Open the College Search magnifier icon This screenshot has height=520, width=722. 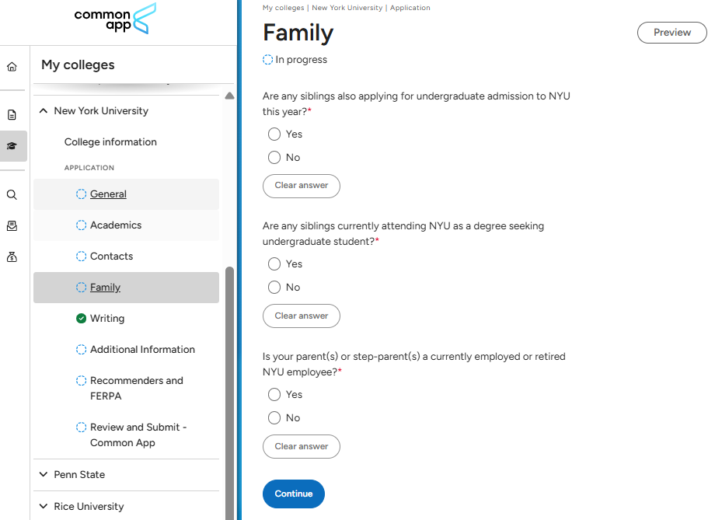point(12,195)
